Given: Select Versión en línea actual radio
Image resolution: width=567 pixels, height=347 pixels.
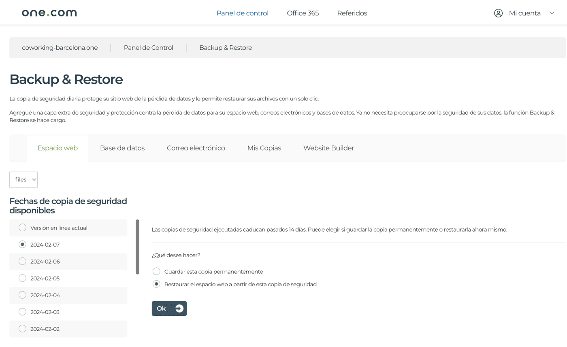Looking at the screenshot, I should 23,228.
